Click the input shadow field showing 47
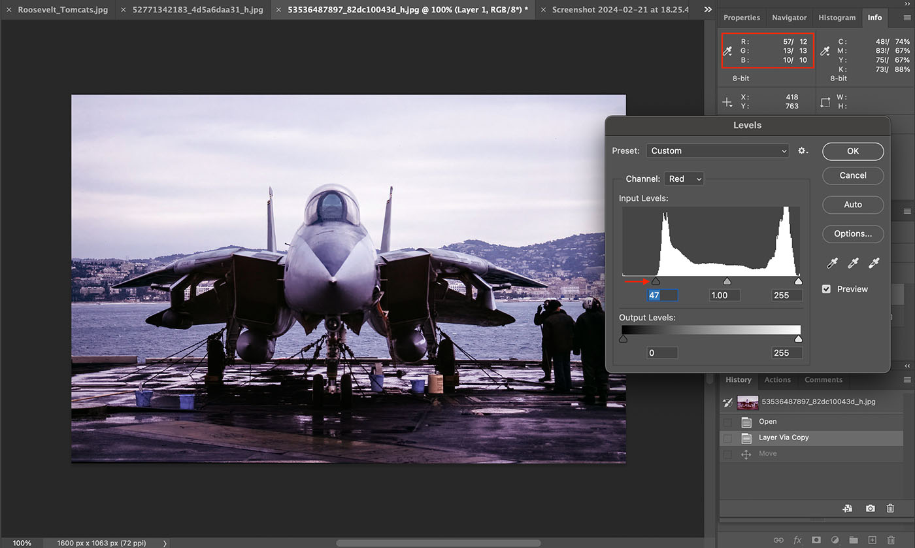Image resolution: width=915 pixels, height=548 pixels. click(662, 296)
